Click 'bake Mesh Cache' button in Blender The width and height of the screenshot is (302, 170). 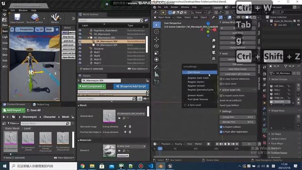tap(237, 69)
